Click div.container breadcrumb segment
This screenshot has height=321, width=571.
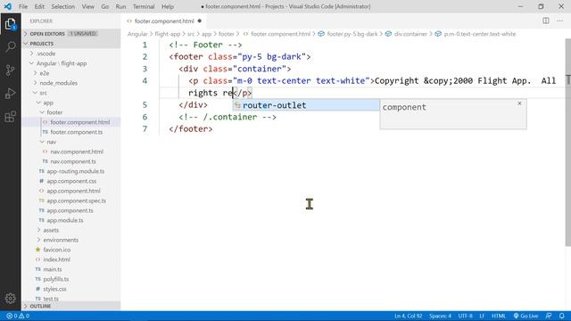click(410, 34)
